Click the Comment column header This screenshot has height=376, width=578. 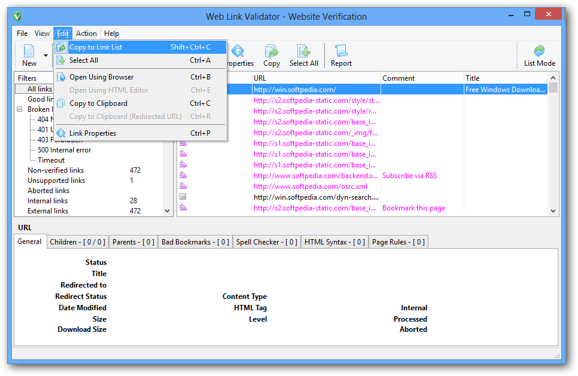422,78
